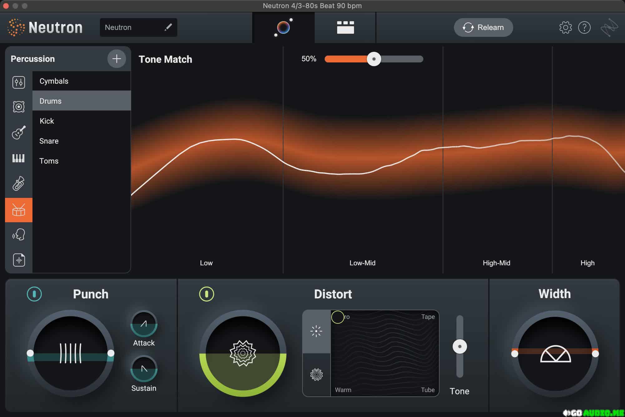The width and height of the screenshot is (625, 417).
Task: Click the Tape corner of distortion pad
Action: click(x=428, y=317)
